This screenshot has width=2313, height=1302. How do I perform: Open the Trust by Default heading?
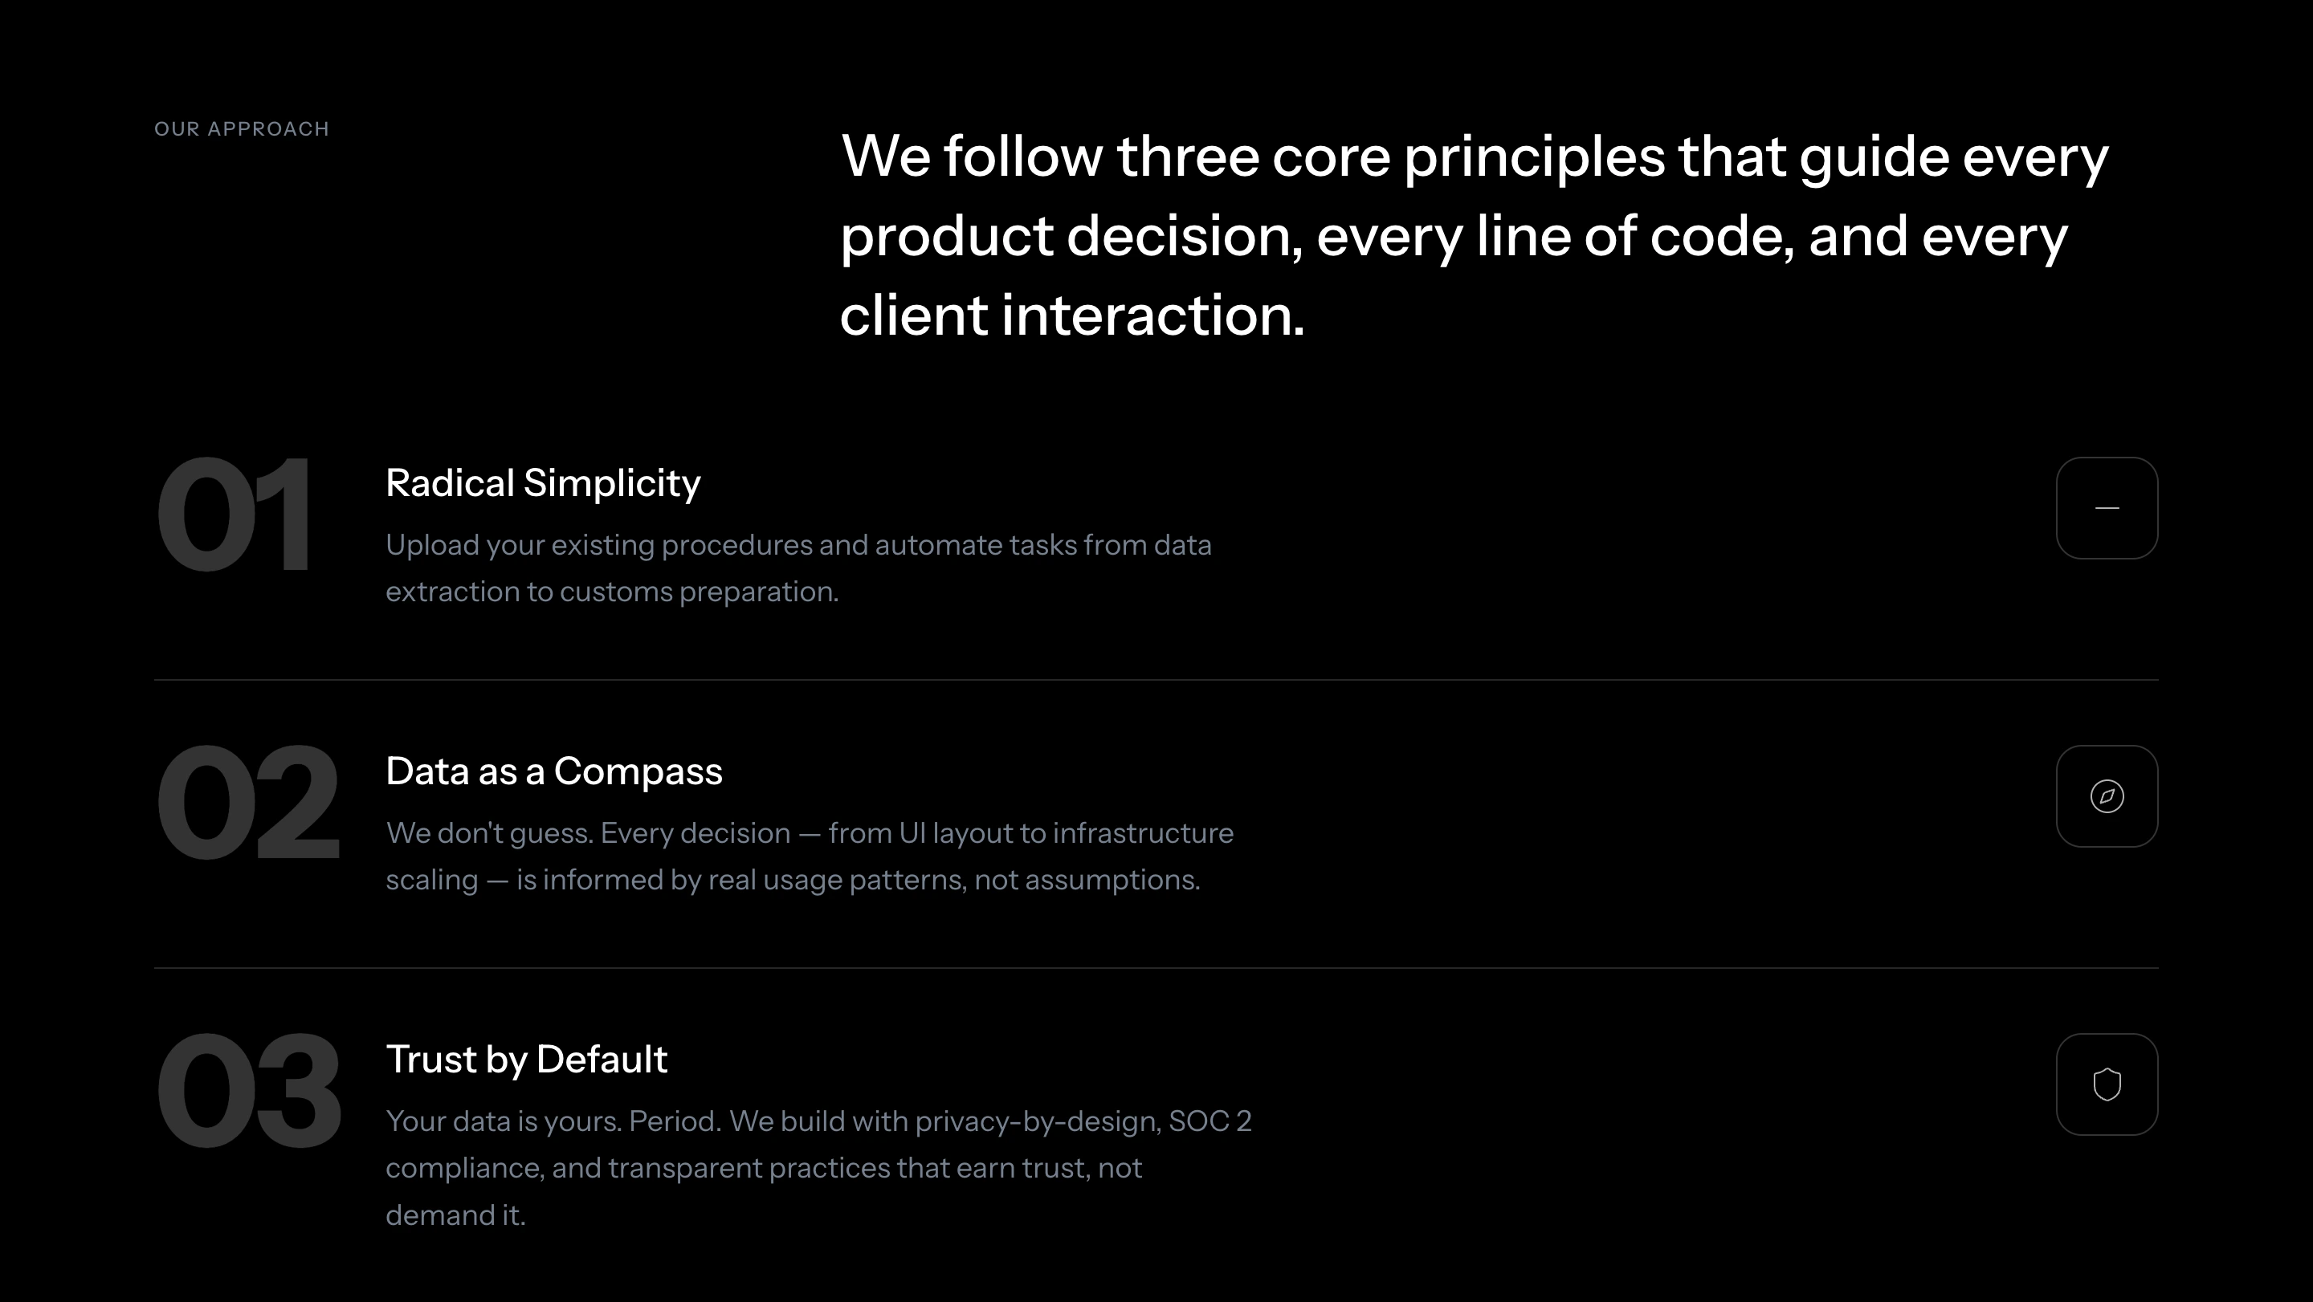[526, 1059]
